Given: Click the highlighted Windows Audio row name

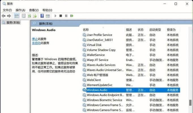Looking at the screenshot, I should coord(97,90).
